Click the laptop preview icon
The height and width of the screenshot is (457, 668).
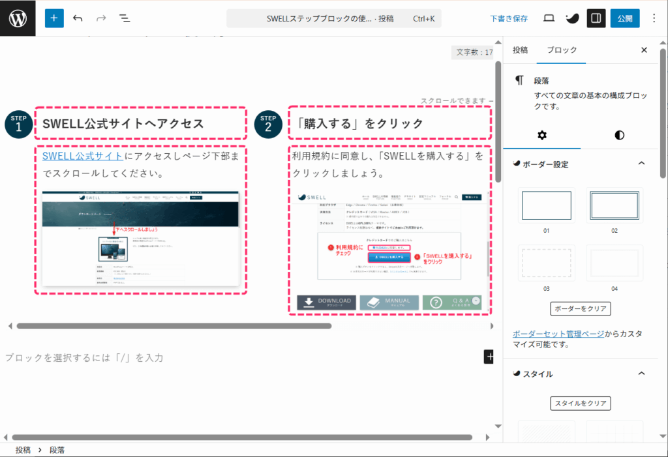pos(549,18)
